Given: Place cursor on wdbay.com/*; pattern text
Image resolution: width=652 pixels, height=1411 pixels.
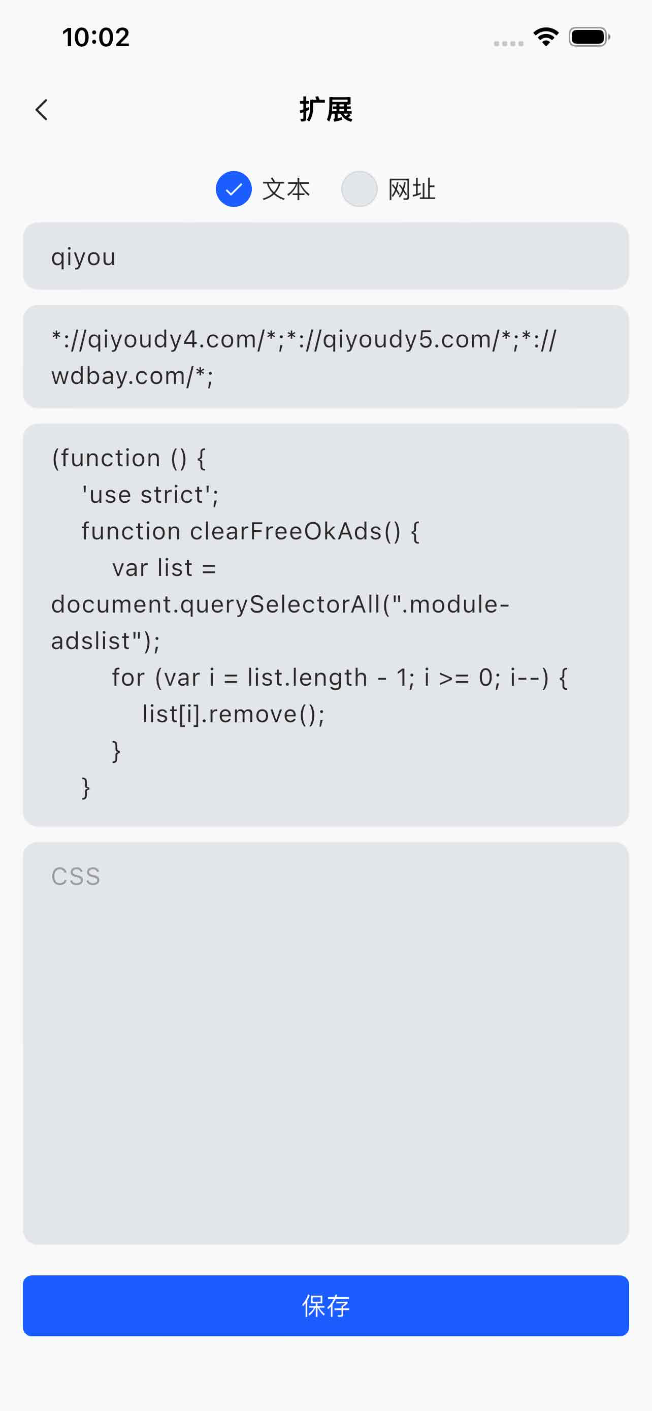Looking at the screenshot, I should coord(132,376).
